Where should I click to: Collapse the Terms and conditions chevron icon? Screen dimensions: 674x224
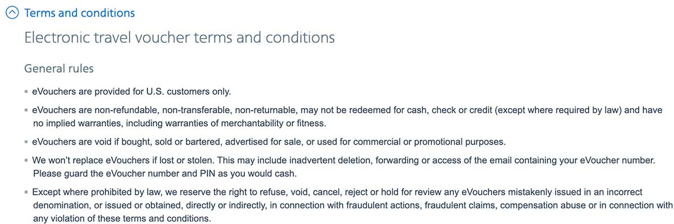13,13
